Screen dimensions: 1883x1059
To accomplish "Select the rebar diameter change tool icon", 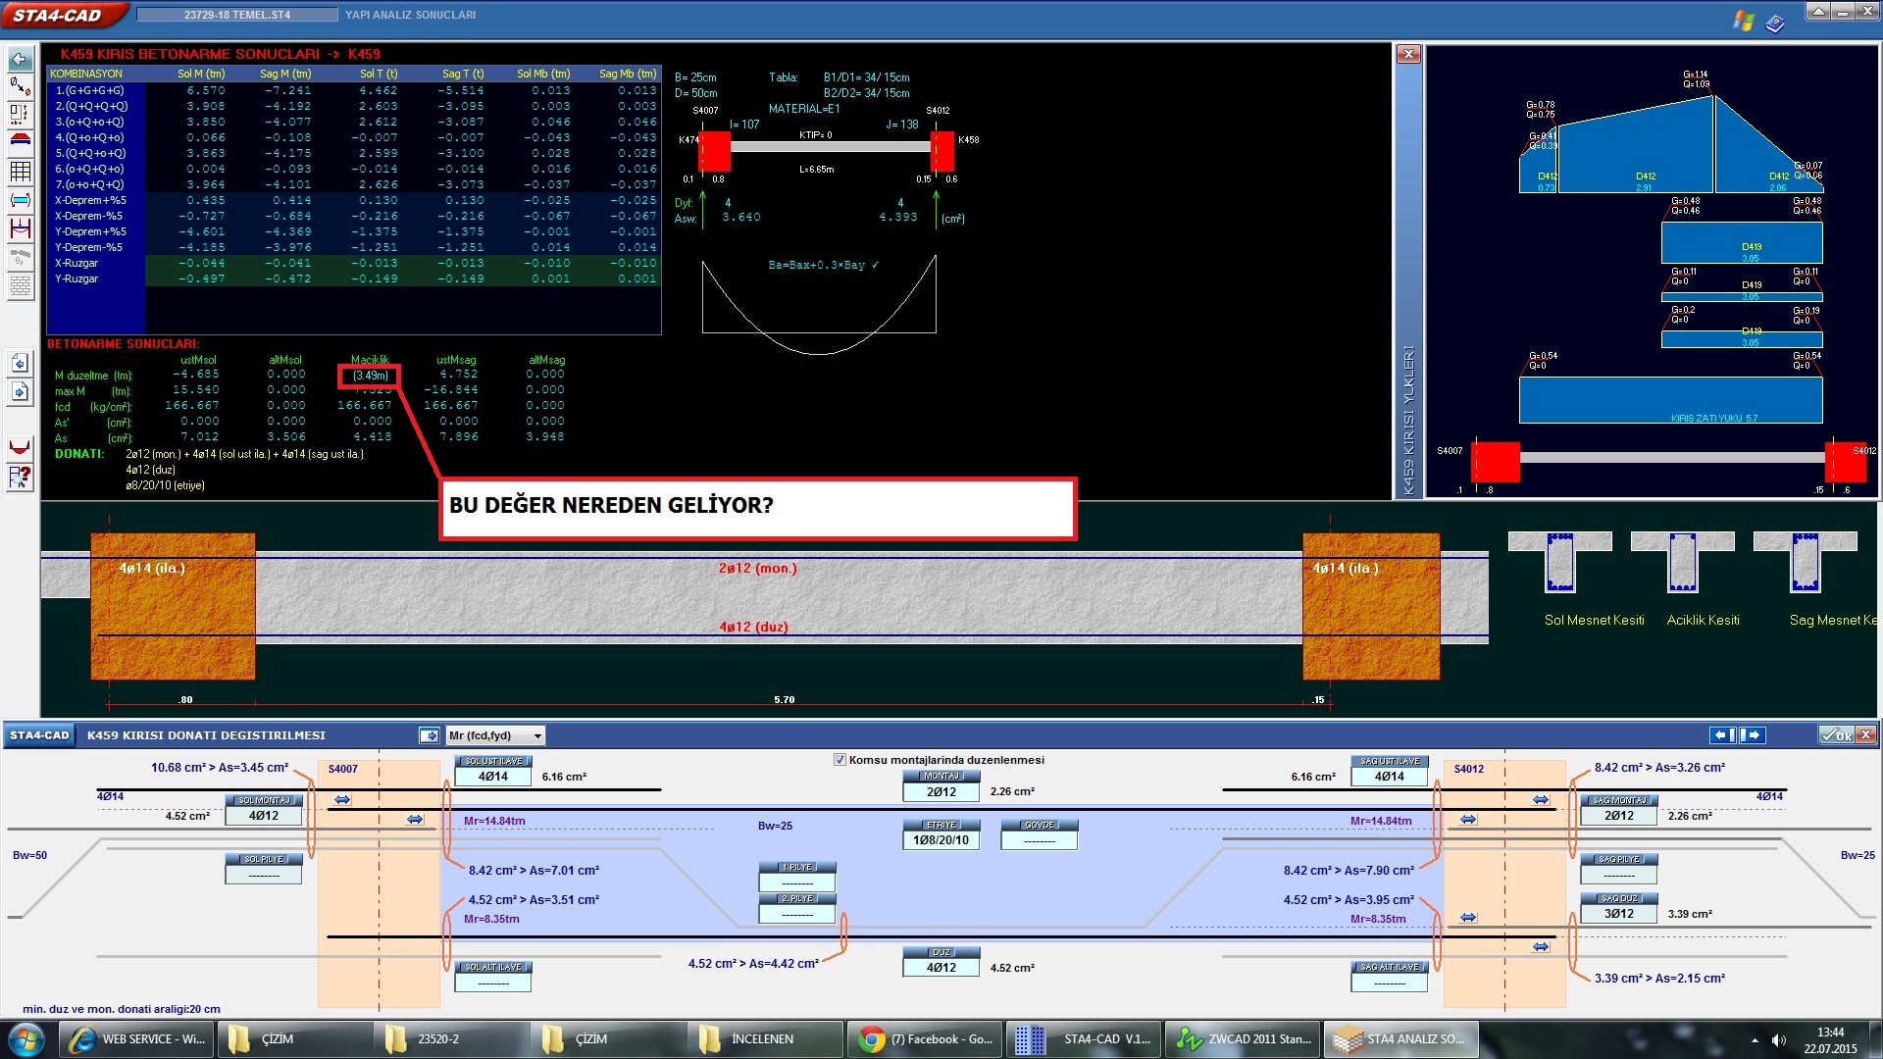I will tap(20, 87).
